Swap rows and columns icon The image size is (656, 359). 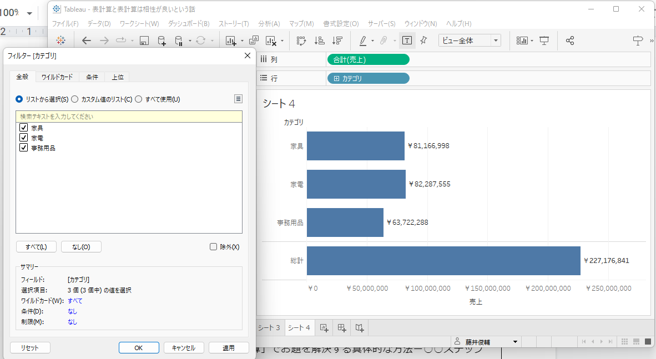pyautogui.click(x=301, y=41)
